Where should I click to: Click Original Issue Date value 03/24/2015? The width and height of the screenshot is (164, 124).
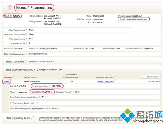click(x=56, y=86)
